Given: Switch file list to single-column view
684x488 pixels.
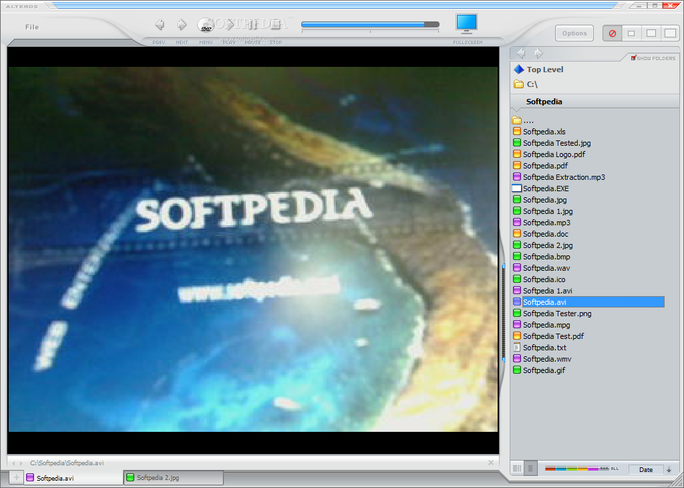Looking at the screenshot, I should click(530, 469).
